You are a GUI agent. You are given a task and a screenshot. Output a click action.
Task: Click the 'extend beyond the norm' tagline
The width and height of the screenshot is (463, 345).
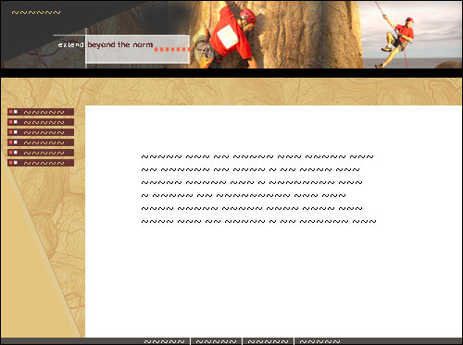click(106, 44)
